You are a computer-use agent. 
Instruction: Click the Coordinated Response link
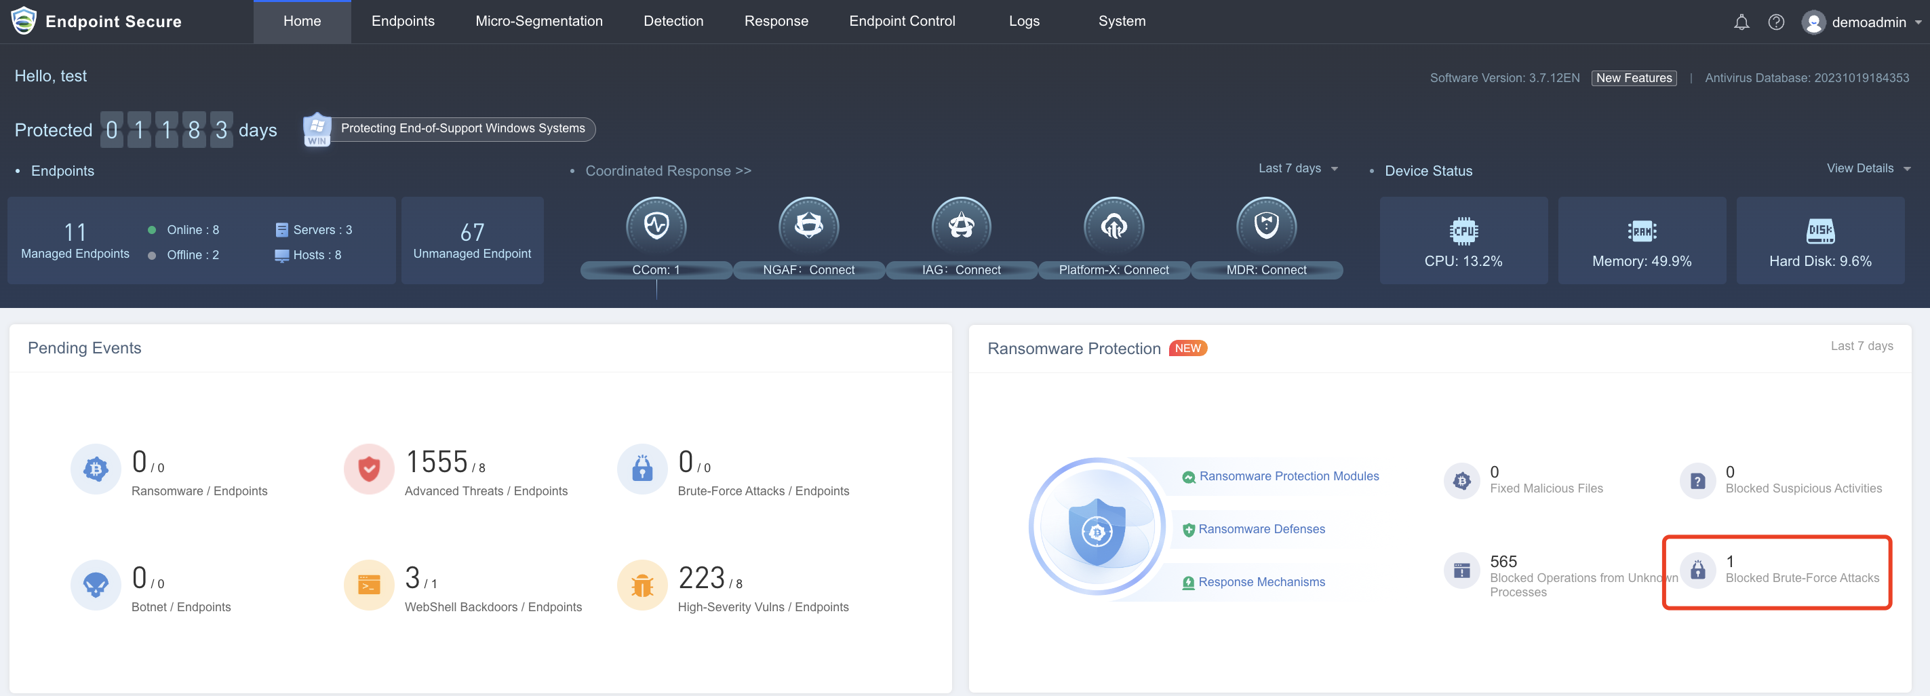click(667, 171)
